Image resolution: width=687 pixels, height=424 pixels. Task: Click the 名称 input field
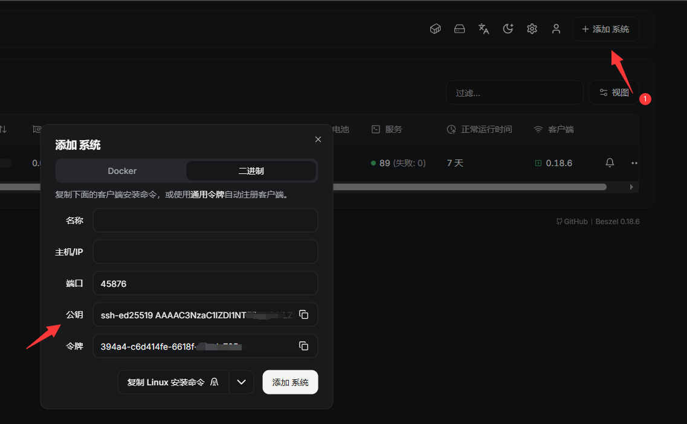pos(205,220)
